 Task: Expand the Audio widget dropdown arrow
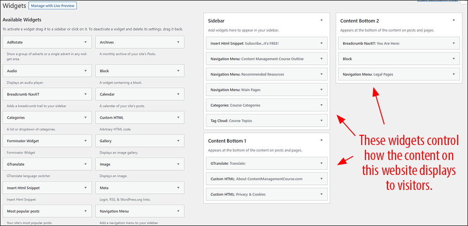pos(85,71)
